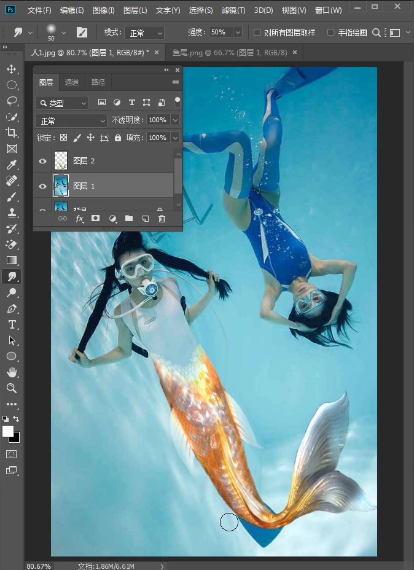Open the 滤镜(T) menu
Image resolution: width=414 pixels, height=570 pixels.
233,10
